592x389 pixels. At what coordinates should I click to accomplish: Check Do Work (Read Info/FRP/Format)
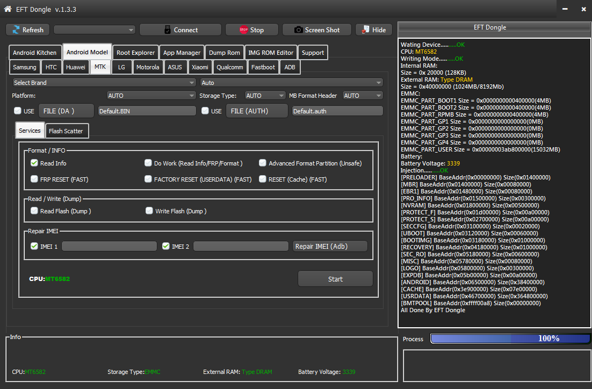pyautogui.click(x=148, y=163)
